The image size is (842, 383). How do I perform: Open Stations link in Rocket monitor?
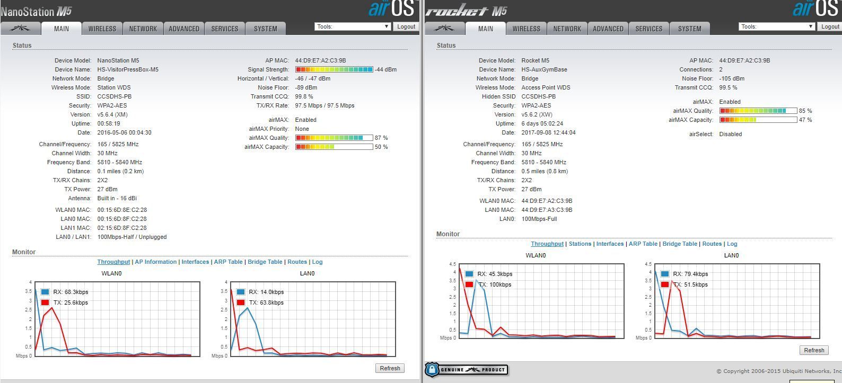pyautogui.click(x=580, y=244)
